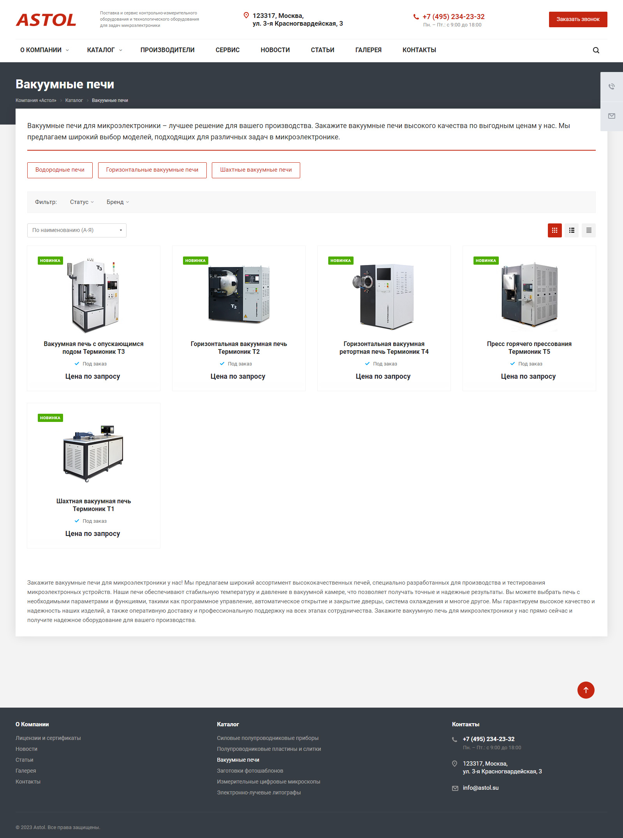Screen dimensions: 623x838
Task: Open the search magnifier icon
Action: [596, 50]
